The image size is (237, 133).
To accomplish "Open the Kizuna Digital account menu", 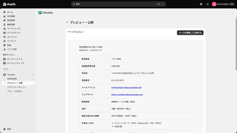I will (x=223, y=4).
